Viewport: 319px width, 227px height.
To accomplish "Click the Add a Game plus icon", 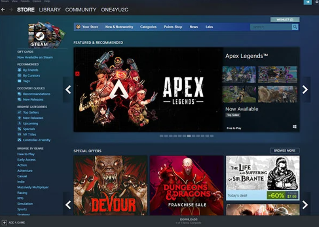I will (4, 223).
